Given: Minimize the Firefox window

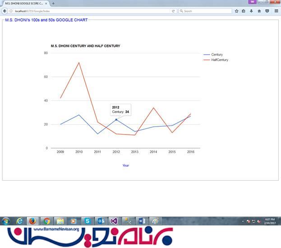Looking at the screenshot, I should pos(261,2).
